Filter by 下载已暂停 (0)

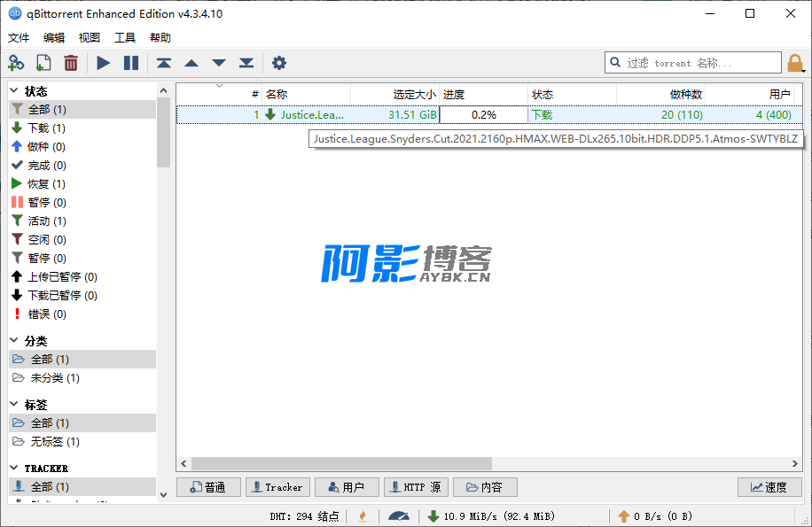coord(82,295)
